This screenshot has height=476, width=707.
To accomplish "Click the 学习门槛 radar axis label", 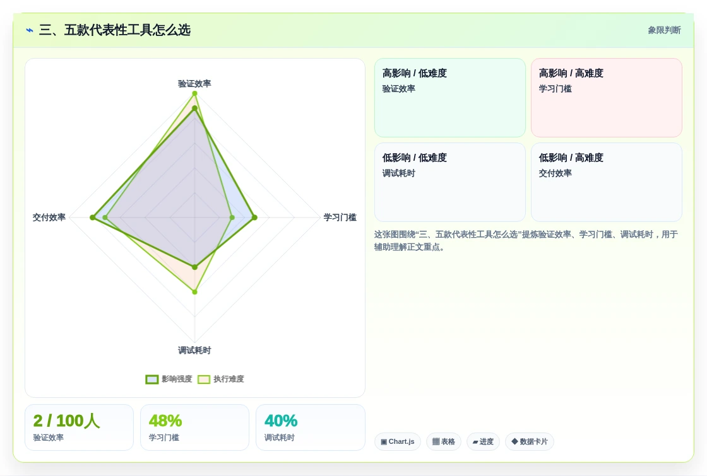I will pos(340,218).
